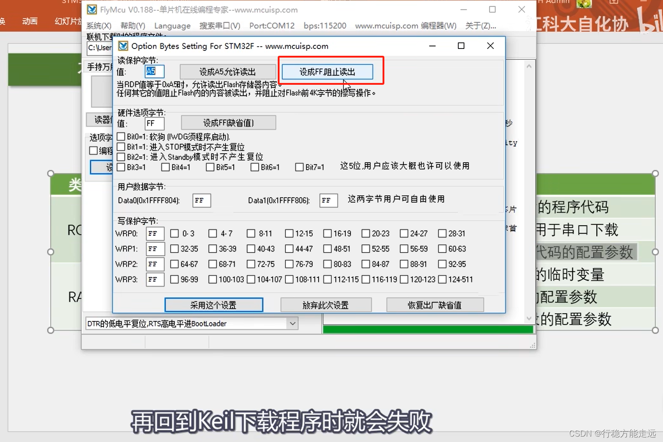Click the Data0(0x1FFFF804) field
The width and height of the screenshot is (663, 442).
click(x=201, y=200)
